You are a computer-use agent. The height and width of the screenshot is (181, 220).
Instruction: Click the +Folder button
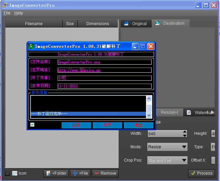[56, 173]
